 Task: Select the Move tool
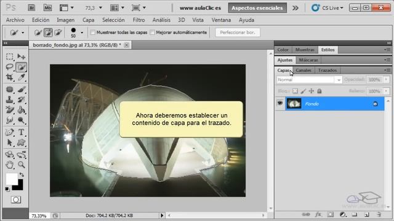coord(22,56)
